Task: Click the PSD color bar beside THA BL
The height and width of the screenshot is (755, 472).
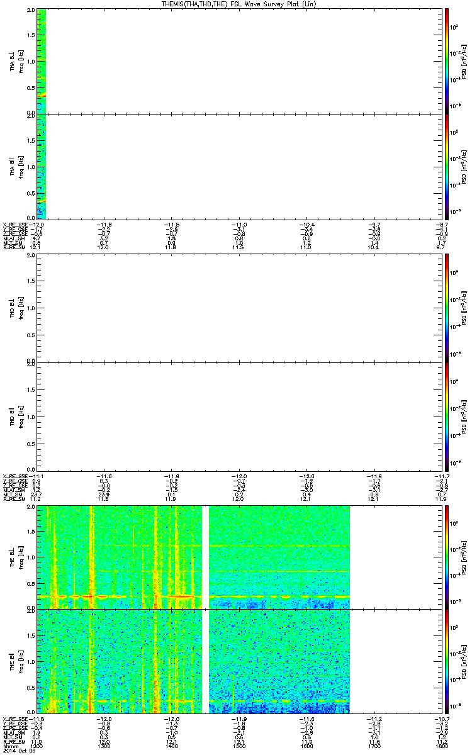Action: coord(447,61)
